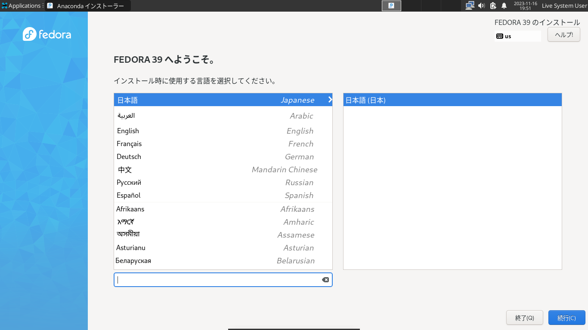Open the notifications bell icon
This screenshot has height=330, width=588.
504,6
